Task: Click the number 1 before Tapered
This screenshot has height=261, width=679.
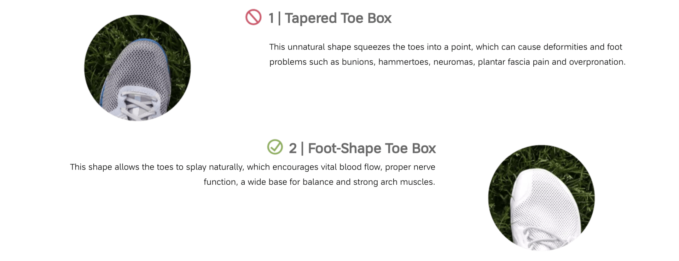Action: (271, 18)
